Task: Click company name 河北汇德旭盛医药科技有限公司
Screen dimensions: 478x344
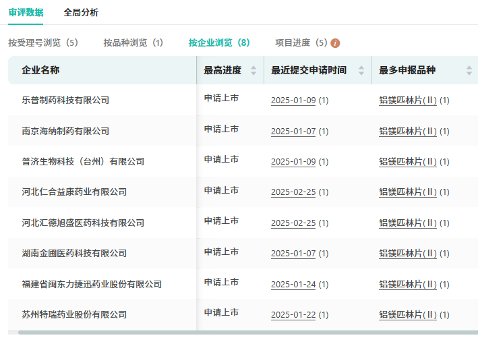Action: (83, 223)
